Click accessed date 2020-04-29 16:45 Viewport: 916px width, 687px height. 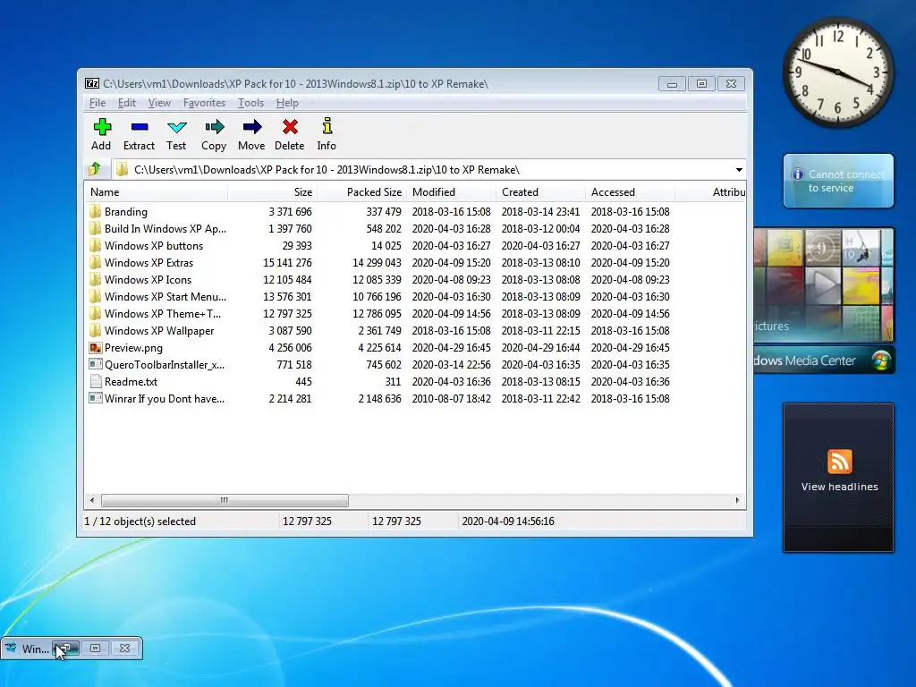tap(630, 348)
